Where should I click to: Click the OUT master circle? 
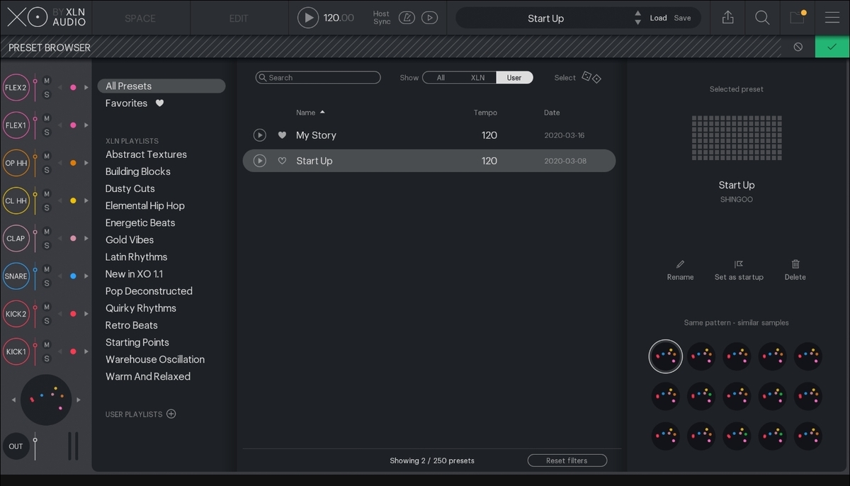[16, 446]
